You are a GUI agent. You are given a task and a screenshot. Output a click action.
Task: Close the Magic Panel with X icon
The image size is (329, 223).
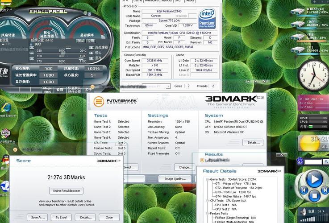(89, 14)
